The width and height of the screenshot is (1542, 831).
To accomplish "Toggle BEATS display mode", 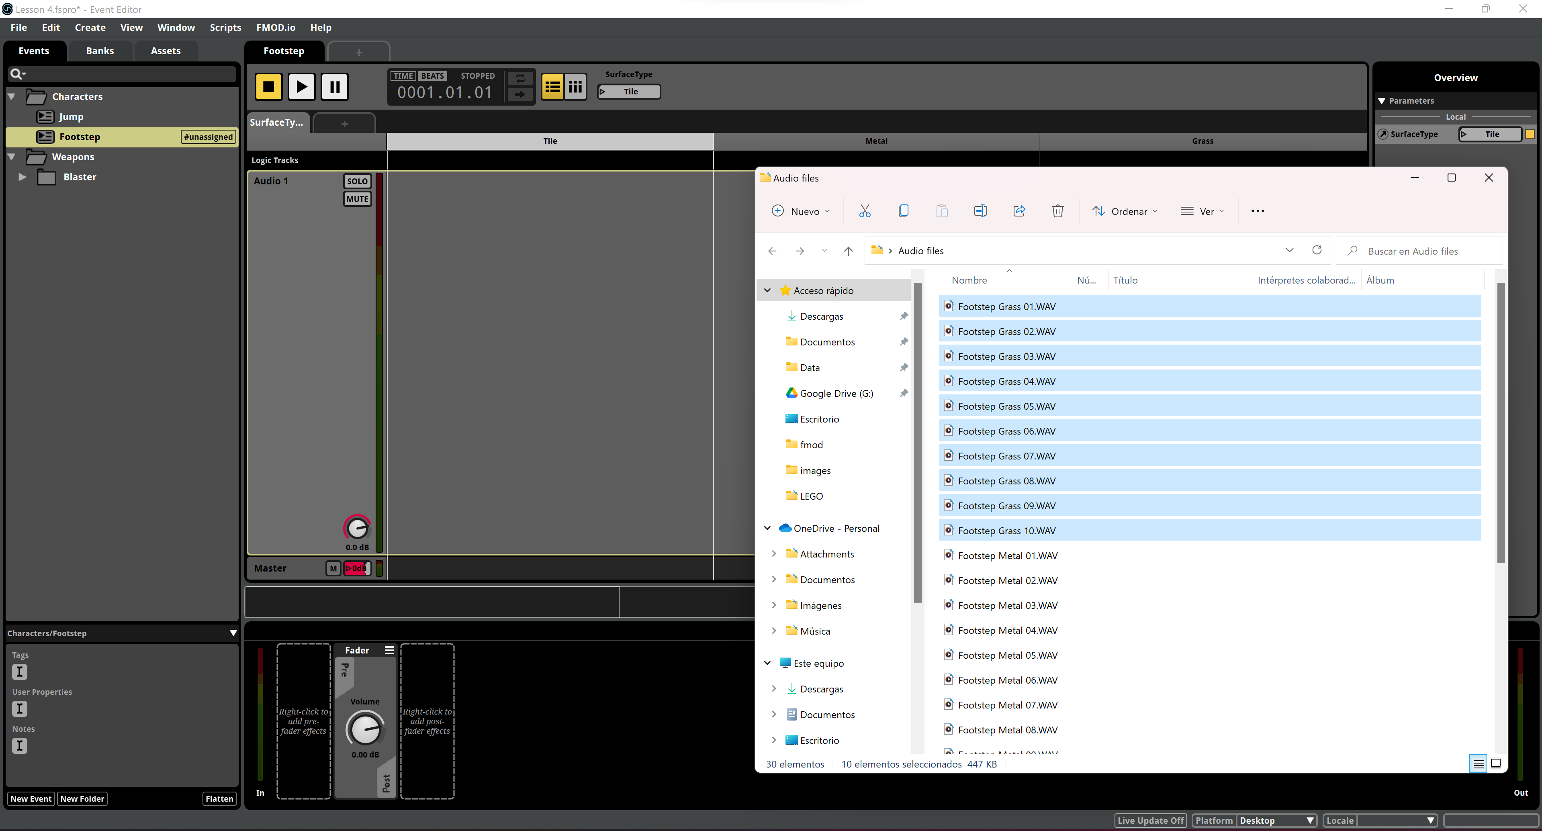I will pyautogui.click(x=432, y=76).
